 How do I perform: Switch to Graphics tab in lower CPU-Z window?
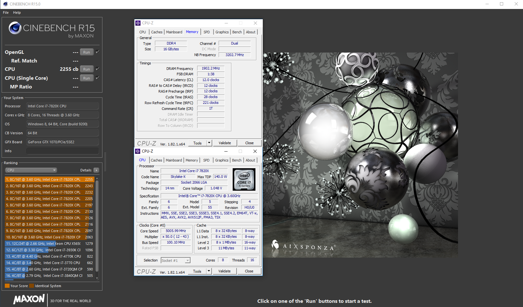tap(222, 160)
